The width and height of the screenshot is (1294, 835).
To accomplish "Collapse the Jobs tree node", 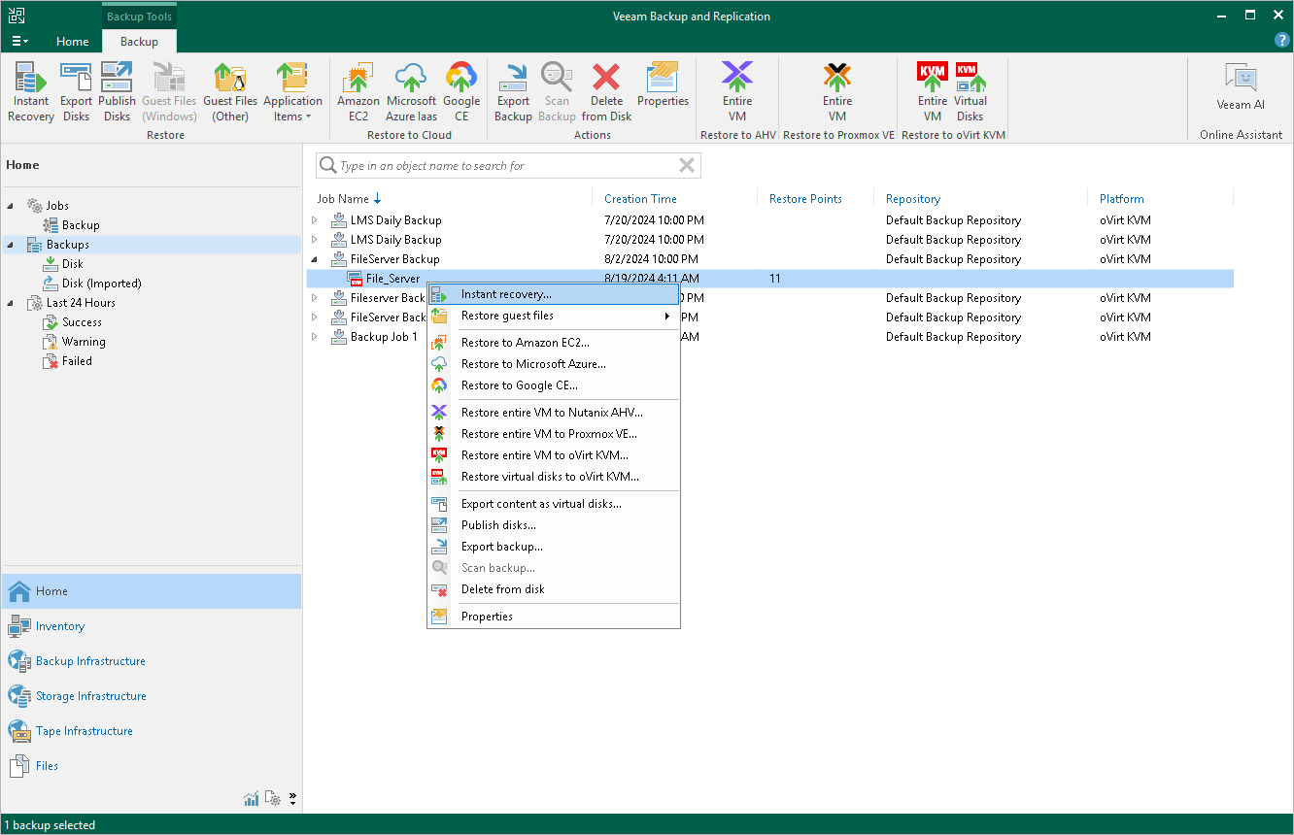I will (11, 206).
